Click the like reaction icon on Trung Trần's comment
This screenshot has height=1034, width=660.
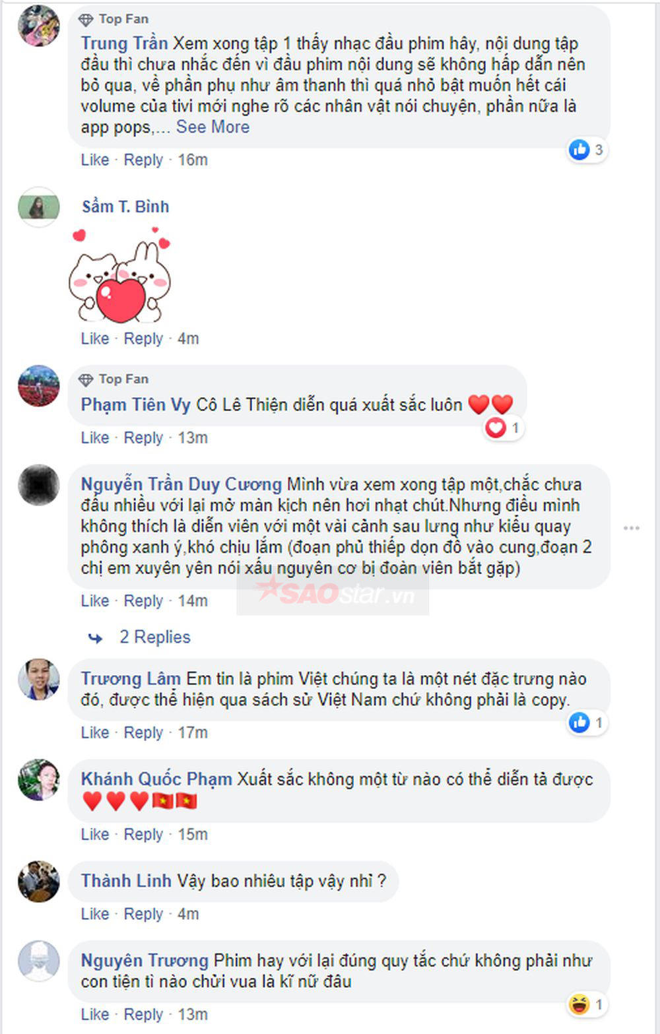[x=579, y=150]
